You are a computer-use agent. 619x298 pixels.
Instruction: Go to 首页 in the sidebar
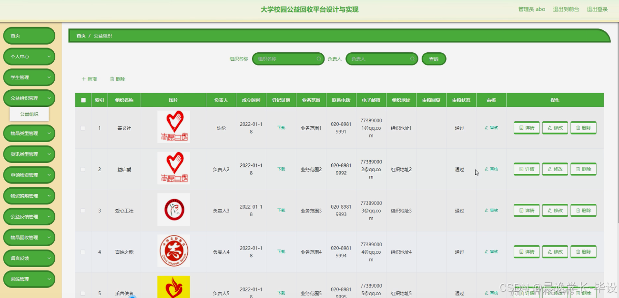(x=29, y=36)
